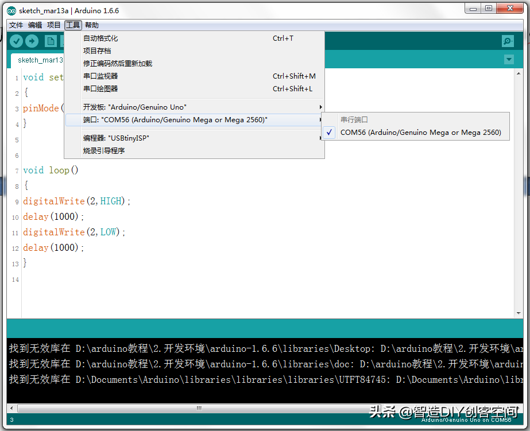
Task: Click console line mentioning UTFT84745
Action: point(266,379)
